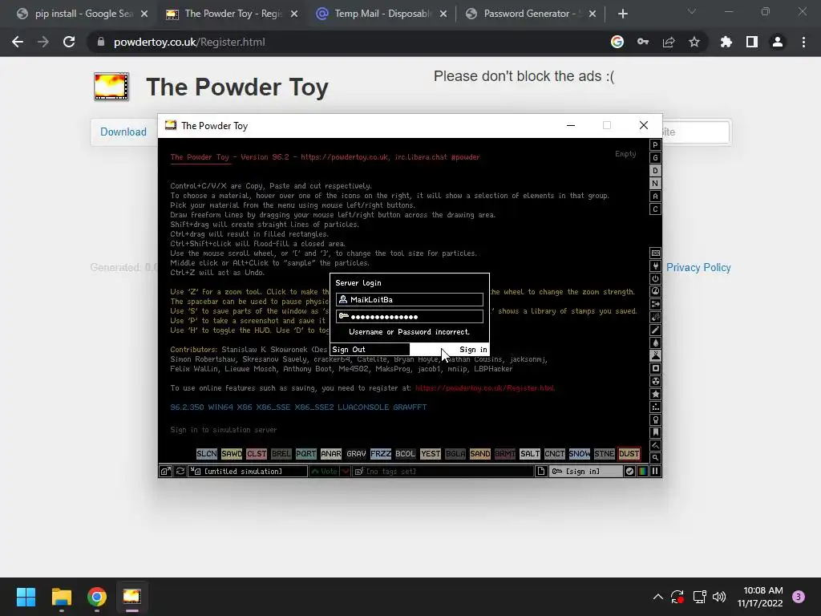821x616 pixels.
Task: Click the password field in Server login
Action: click(x=410, y=316)
